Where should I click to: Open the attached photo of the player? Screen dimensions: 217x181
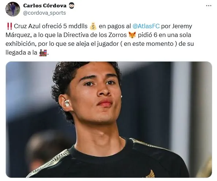[x=109, y=119]
